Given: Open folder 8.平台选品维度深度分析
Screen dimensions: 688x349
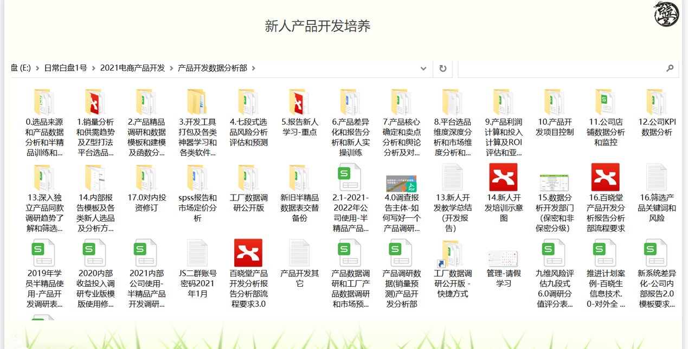Looking at the screenshot, I should (x=452, y=123).
